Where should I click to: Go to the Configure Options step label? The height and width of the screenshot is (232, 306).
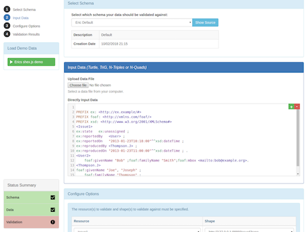tap(26, 26)
